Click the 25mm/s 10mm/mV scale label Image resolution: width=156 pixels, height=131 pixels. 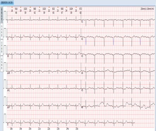coord(147,9)
